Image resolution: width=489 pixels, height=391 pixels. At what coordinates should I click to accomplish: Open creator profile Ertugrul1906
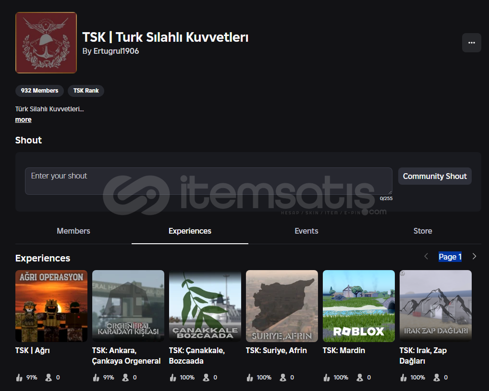116,51
